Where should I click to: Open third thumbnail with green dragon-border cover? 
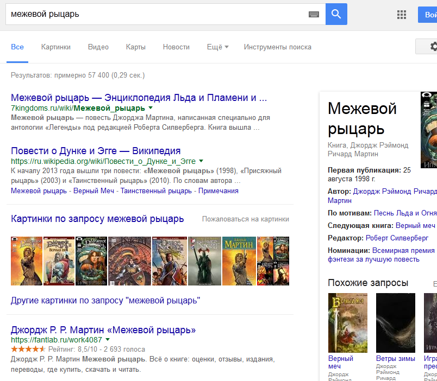tap(91, 261)
